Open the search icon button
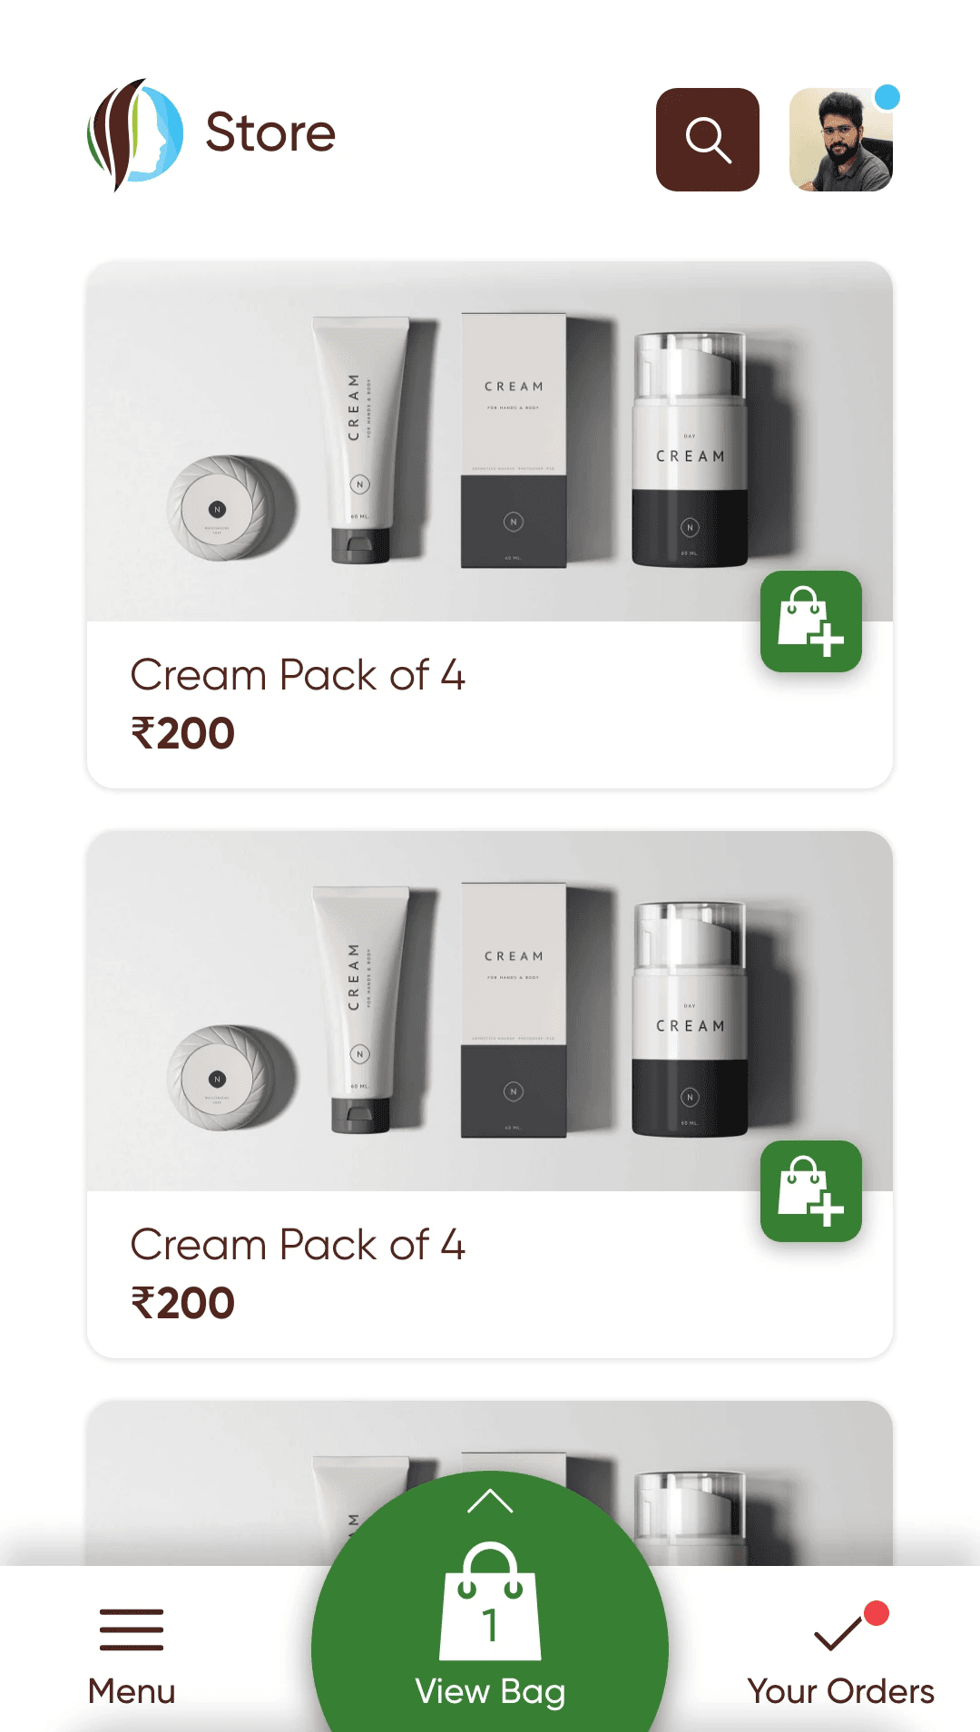Viewport: 980px width, 1732px height. click(x=707, y=140)
